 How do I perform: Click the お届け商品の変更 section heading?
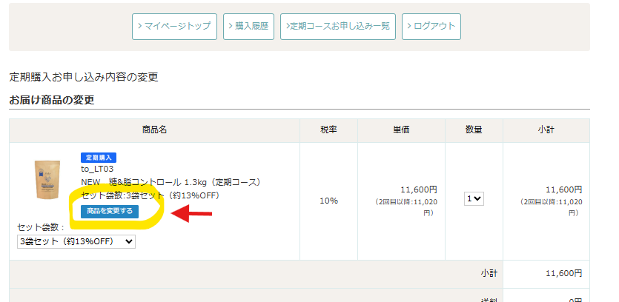click(x=51, y=100)
